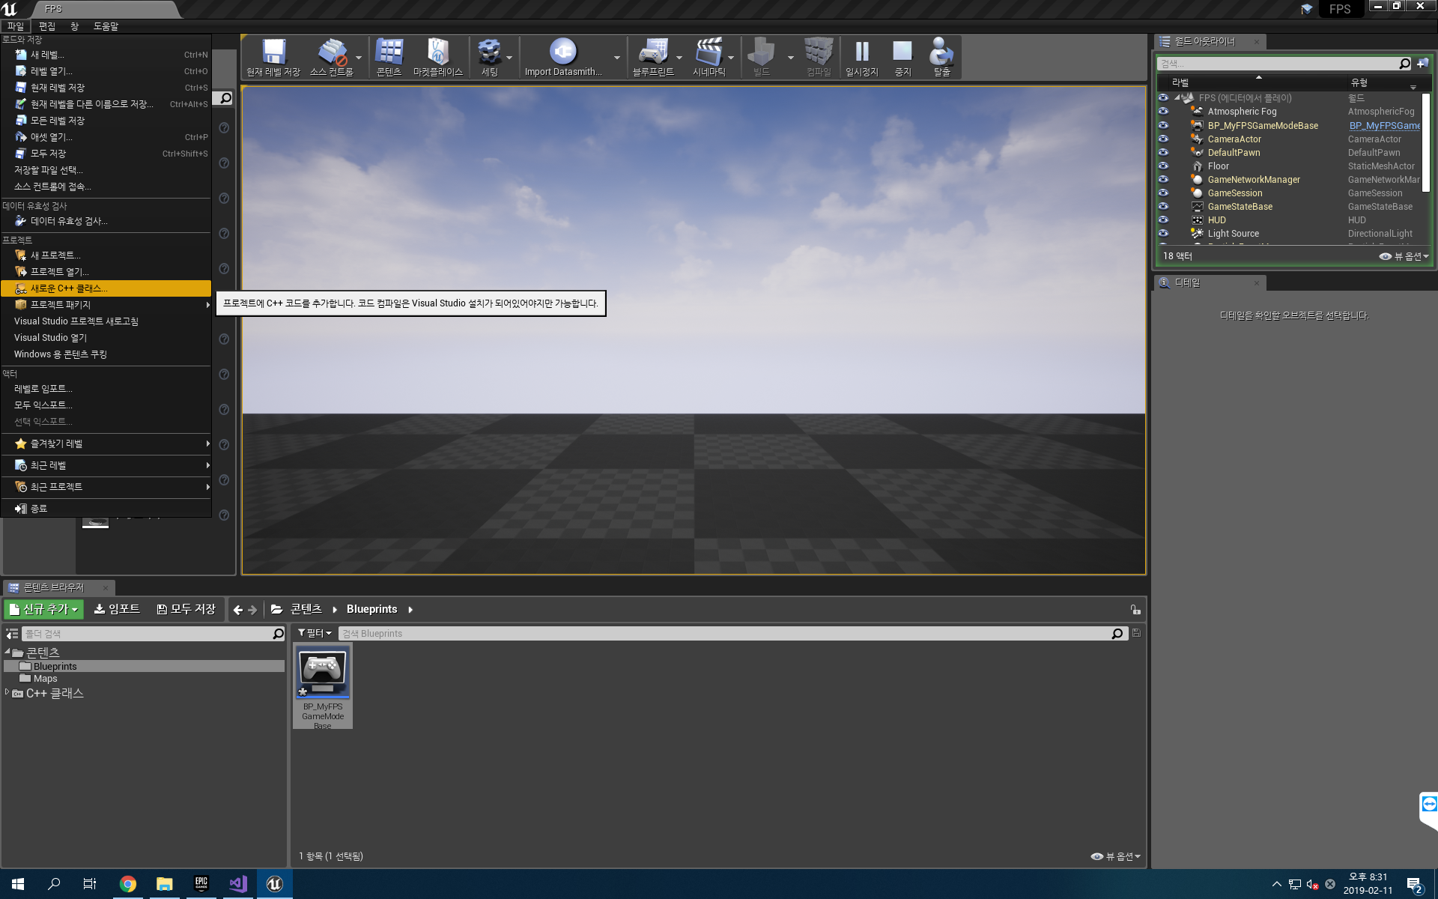Click the 시네마틱 toolbar icon
1438x899 pixels.
coord(709,54)
